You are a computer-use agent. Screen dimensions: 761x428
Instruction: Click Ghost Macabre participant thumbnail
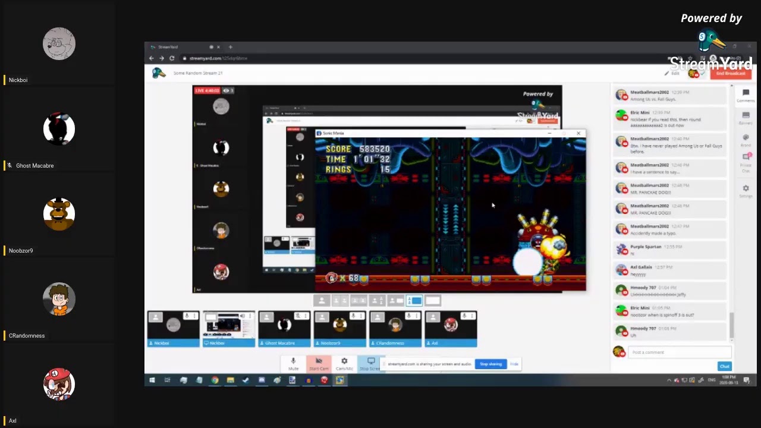point(284,329)
